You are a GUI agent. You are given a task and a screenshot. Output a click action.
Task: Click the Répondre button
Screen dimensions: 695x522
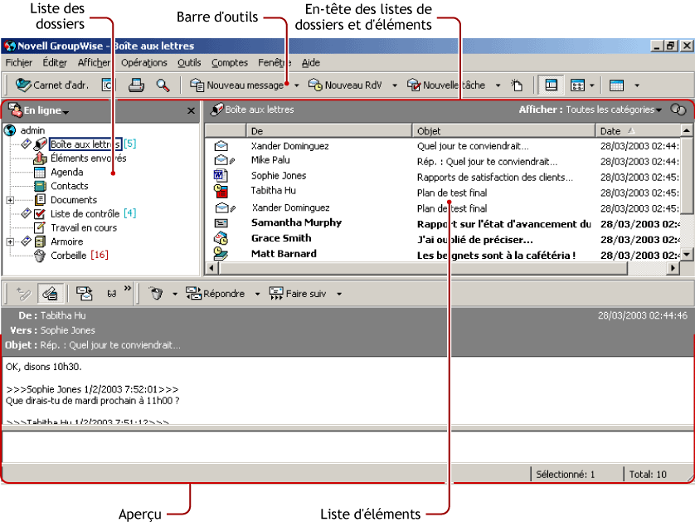point(217,293)
